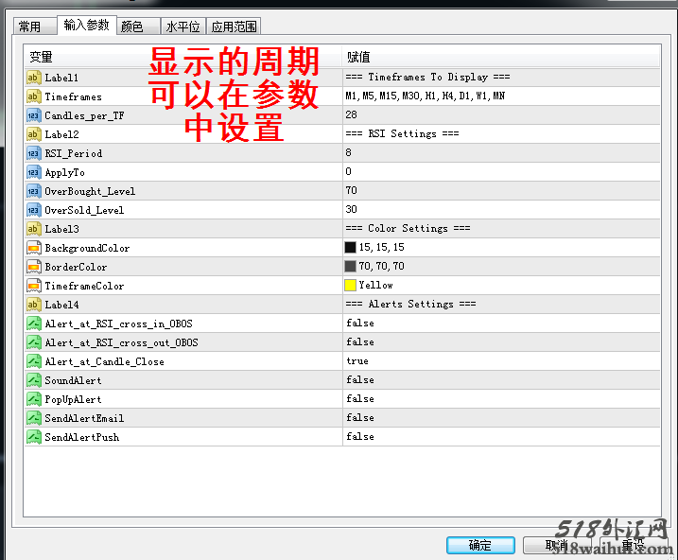Click the integer icon beside RSI_Period
Image resolution: width=678 pixels, height=560 pixels.
[34, 153]
